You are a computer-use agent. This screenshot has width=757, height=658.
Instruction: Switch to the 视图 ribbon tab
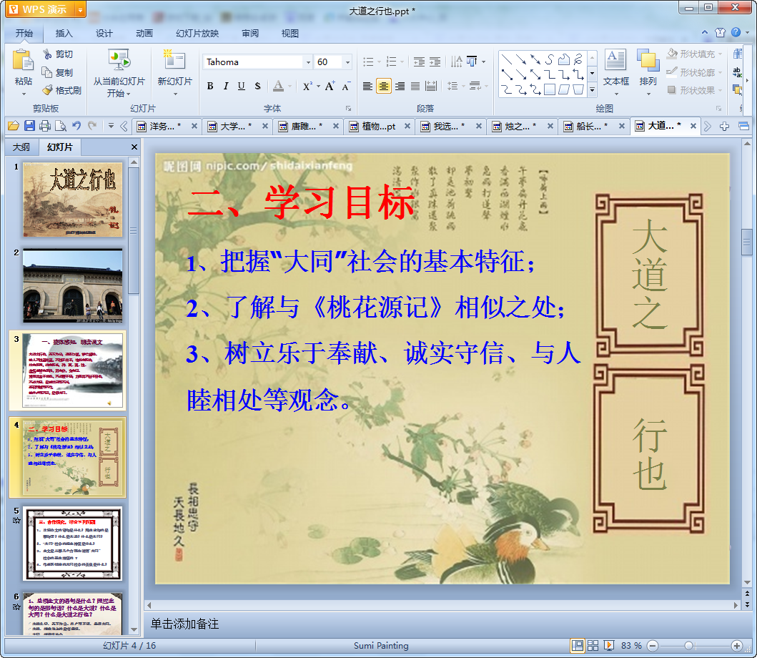tap(290, 34)
